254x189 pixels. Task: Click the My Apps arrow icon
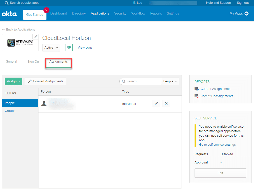(x=247, y=14)
